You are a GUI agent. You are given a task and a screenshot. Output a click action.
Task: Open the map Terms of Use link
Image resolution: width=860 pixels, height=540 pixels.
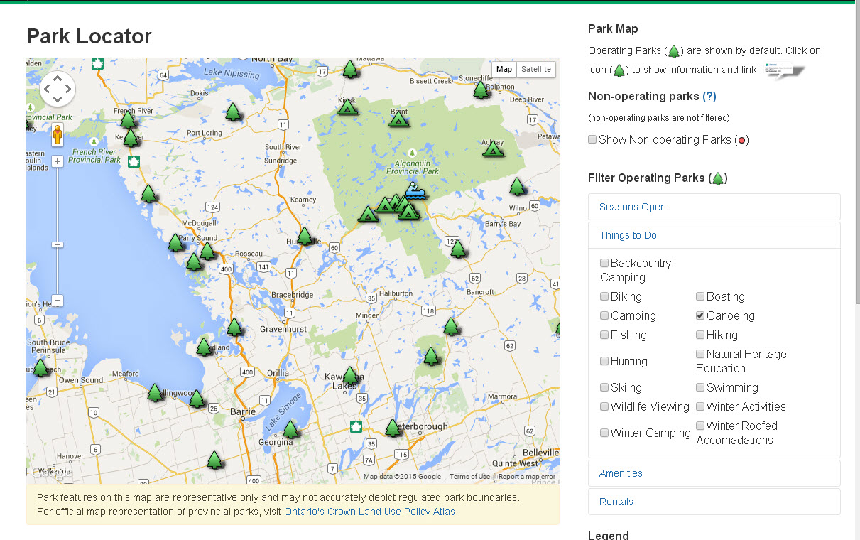[x=469, y=477]
